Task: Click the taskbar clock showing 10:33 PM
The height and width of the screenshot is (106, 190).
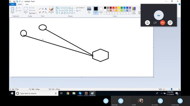Action: (170, 93)
